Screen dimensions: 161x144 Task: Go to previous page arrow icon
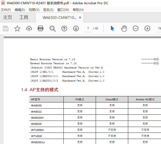pos(64,28)
